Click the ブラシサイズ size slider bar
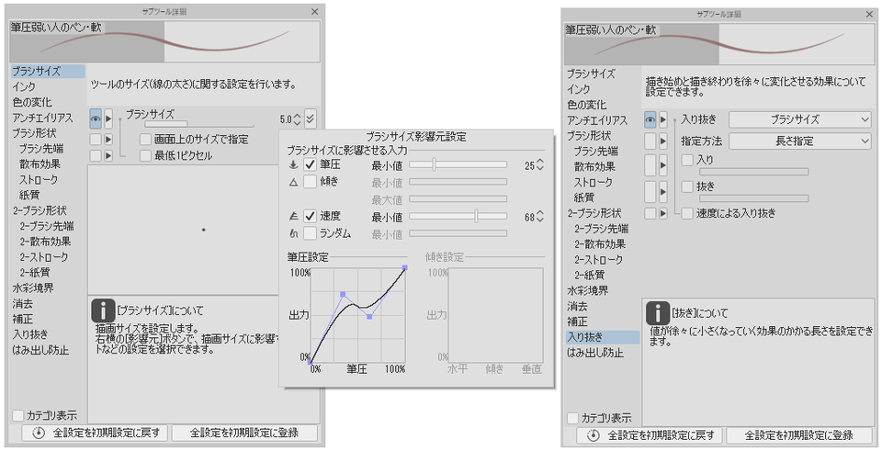Viewport: 882px width, 451px height. [199, 124]
